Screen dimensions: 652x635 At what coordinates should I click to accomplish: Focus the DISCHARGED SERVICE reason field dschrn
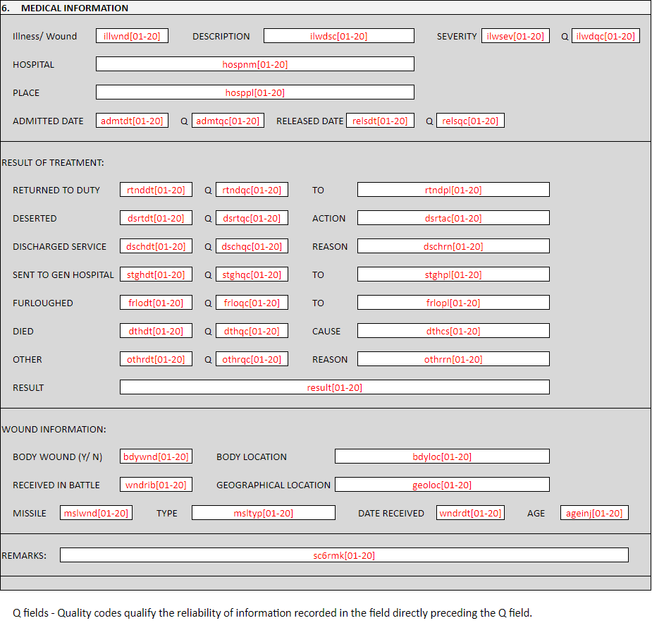(x=453, y=246)
